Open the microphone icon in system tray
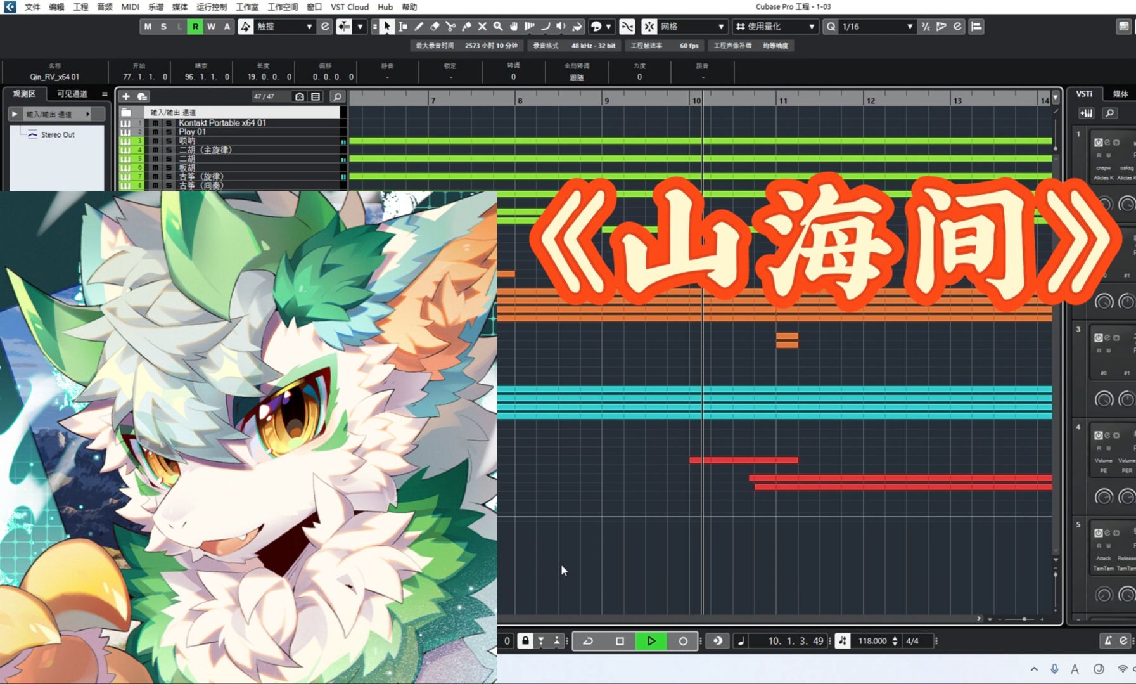 (x=1054, y=669)
